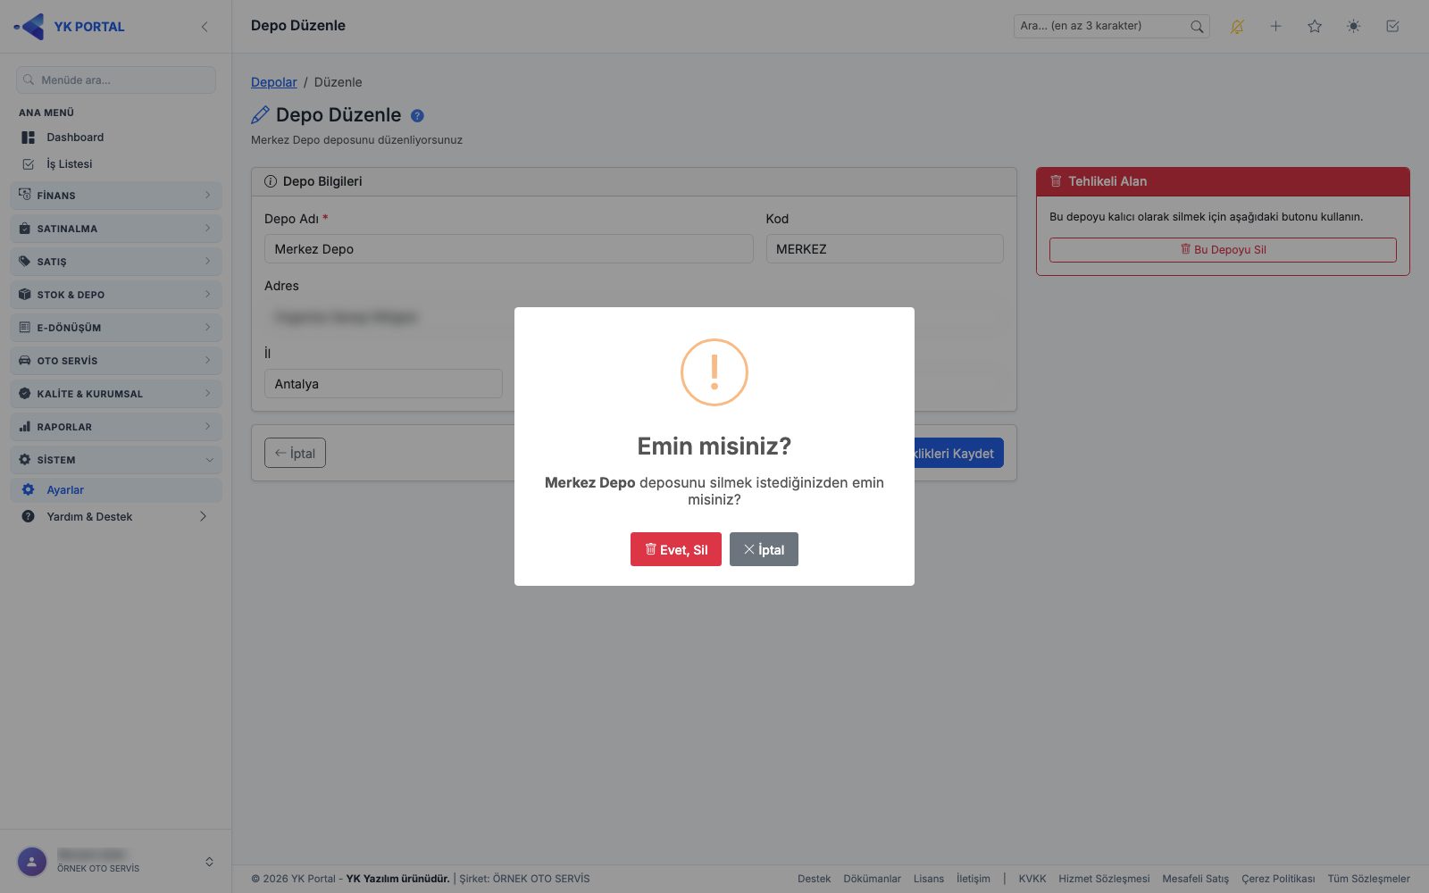Click the YK Portal logo

click(70, 27)
